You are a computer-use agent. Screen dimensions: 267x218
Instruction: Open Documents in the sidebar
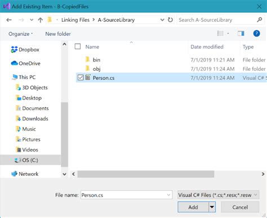click(x=32, y=108)
